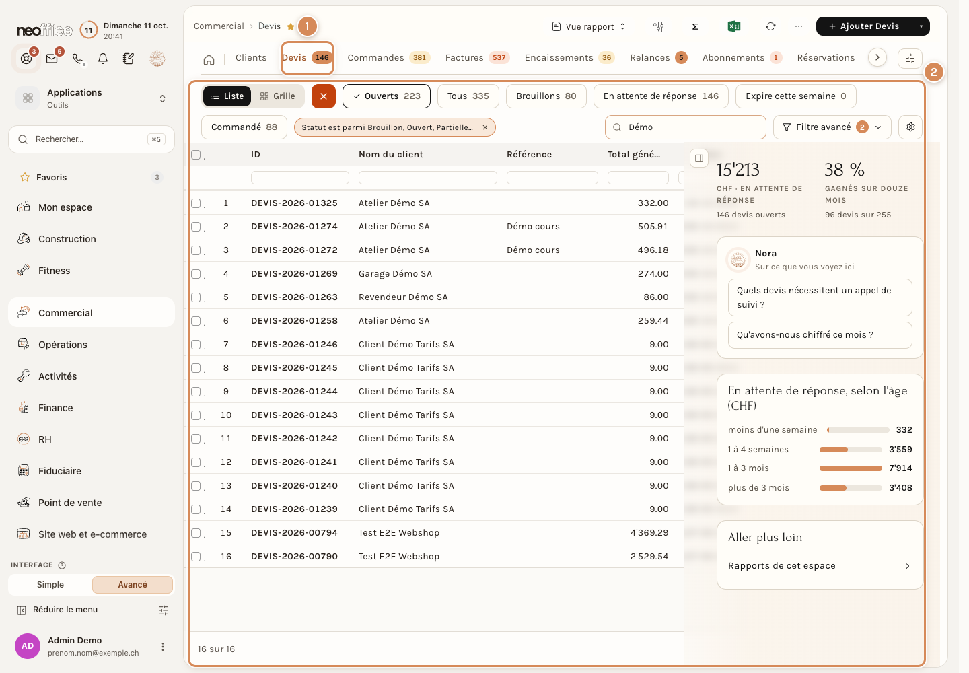The height and width of the screenshot is (673, 969).
Task: Select the row checkbox for DEVIS-2026-01269
Action: [196, 274]
